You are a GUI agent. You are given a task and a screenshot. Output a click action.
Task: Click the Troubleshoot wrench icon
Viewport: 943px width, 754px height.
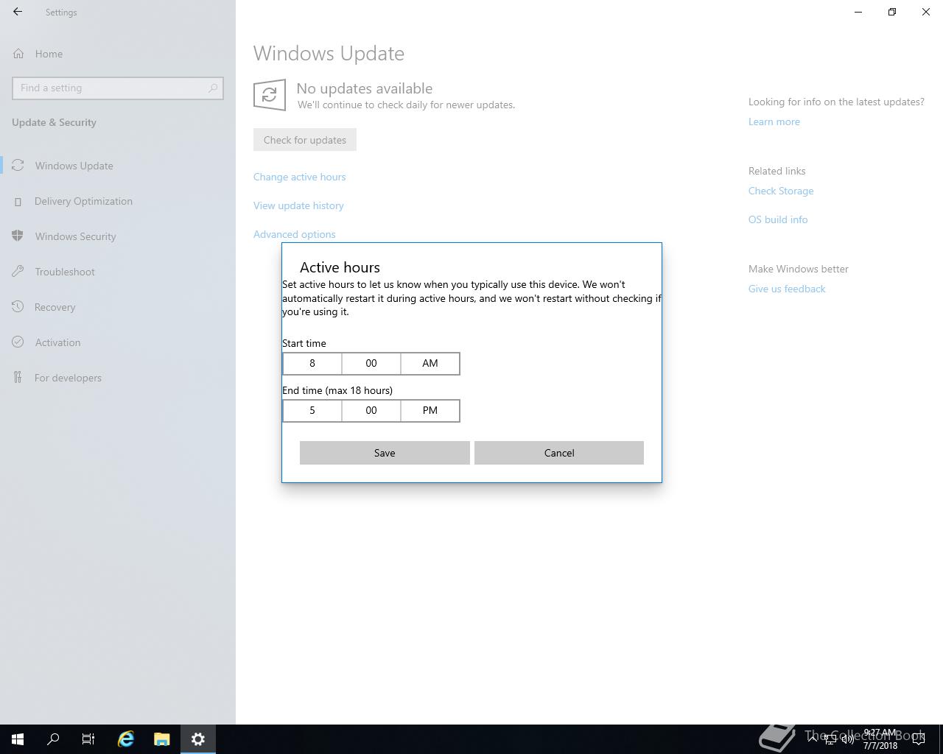coord(18,272)
